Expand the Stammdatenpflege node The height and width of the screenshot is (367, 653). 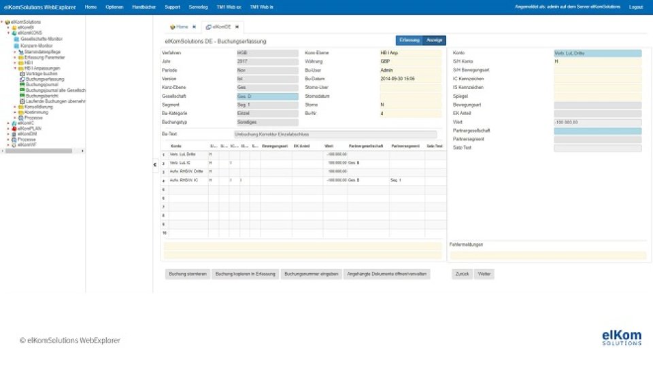[x=14, y=52]
